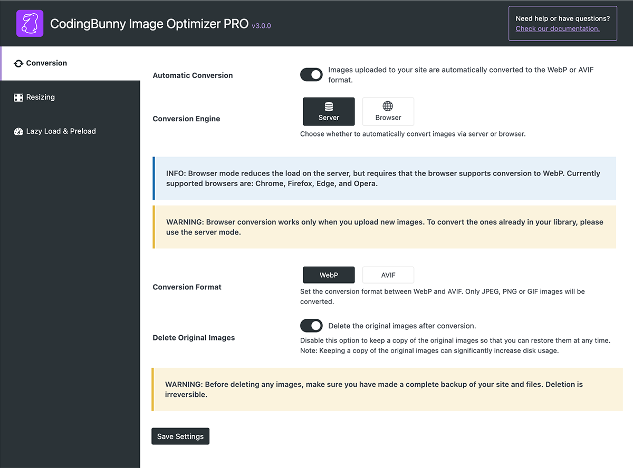Click the v3.0.0 version label
The width and height of the screenshot is (633, 468).
[x=261, y=26]
